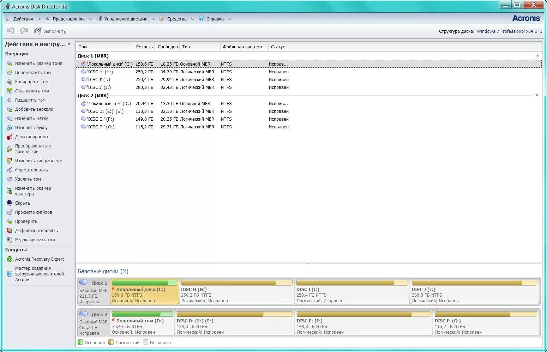Screen dimensions: 547x352
Task: Click the Изменить метку icon
Action: pos(10,119)
